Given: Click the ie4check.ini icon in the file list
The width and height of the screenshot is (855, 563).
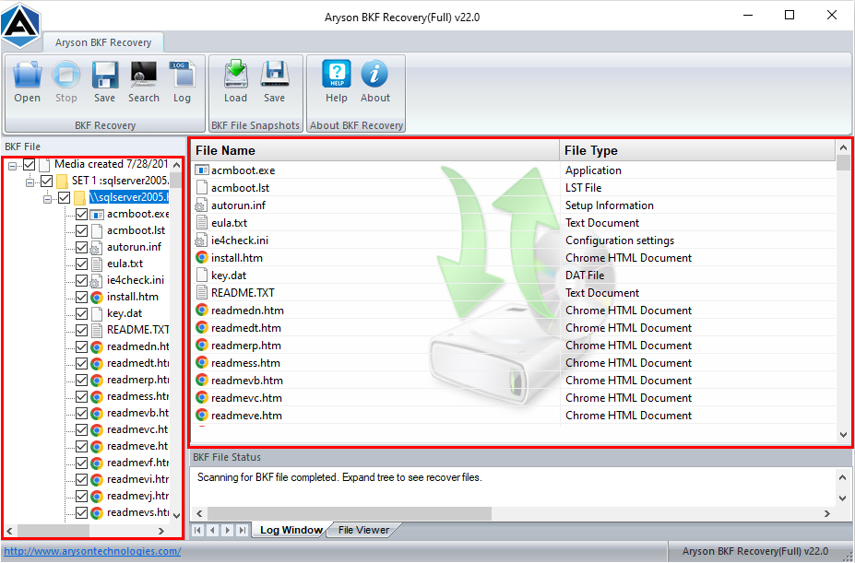Looking at the screenshot, I should pos(202,240).
